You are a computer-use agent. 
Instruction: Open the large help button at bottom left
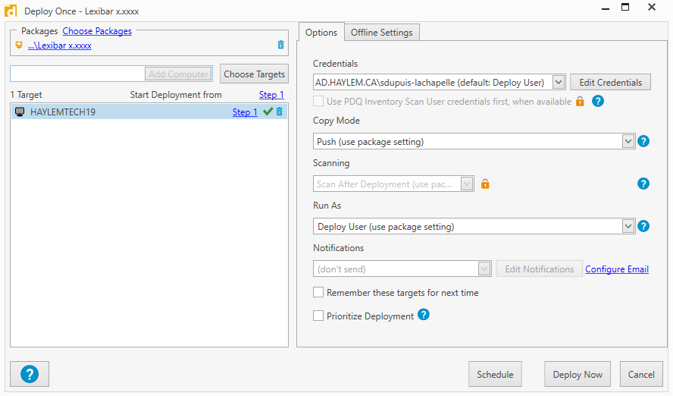30,374
